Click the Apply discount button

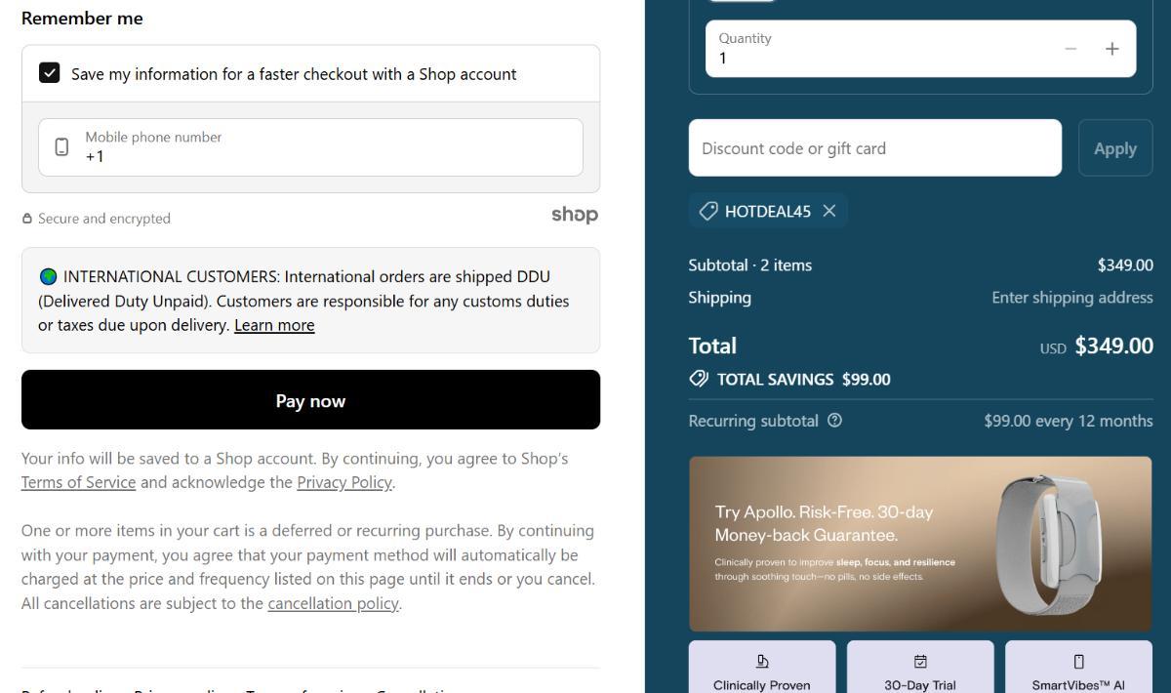[x=1114, y=148]
